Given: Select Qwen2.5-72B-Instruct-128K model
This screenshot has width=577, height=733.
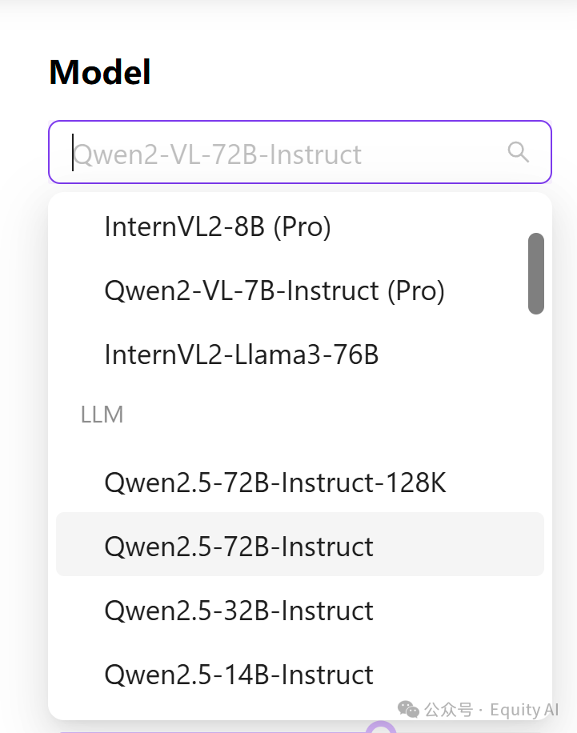Looking at the screenshot, I should point(274,483).
